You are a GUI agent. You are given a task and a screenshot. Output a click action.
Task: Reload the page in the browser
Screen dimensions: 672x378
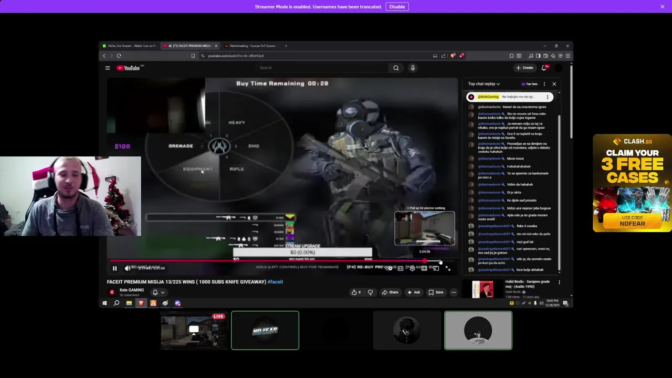click(119, 56)
